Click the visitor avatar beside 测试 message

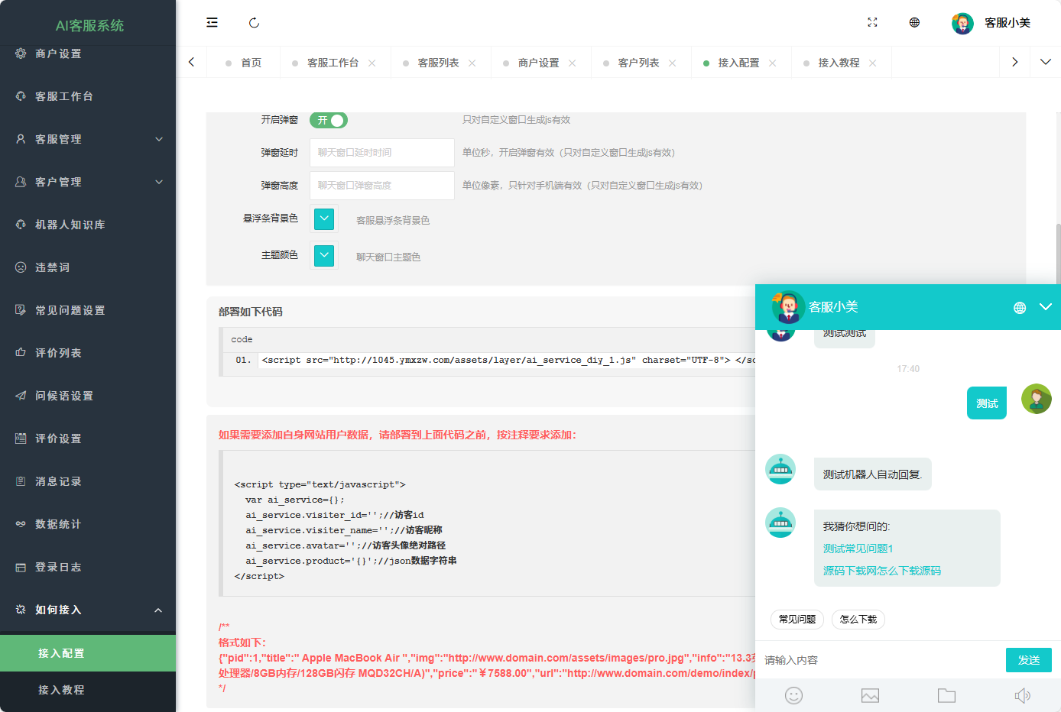point(1037,399)
